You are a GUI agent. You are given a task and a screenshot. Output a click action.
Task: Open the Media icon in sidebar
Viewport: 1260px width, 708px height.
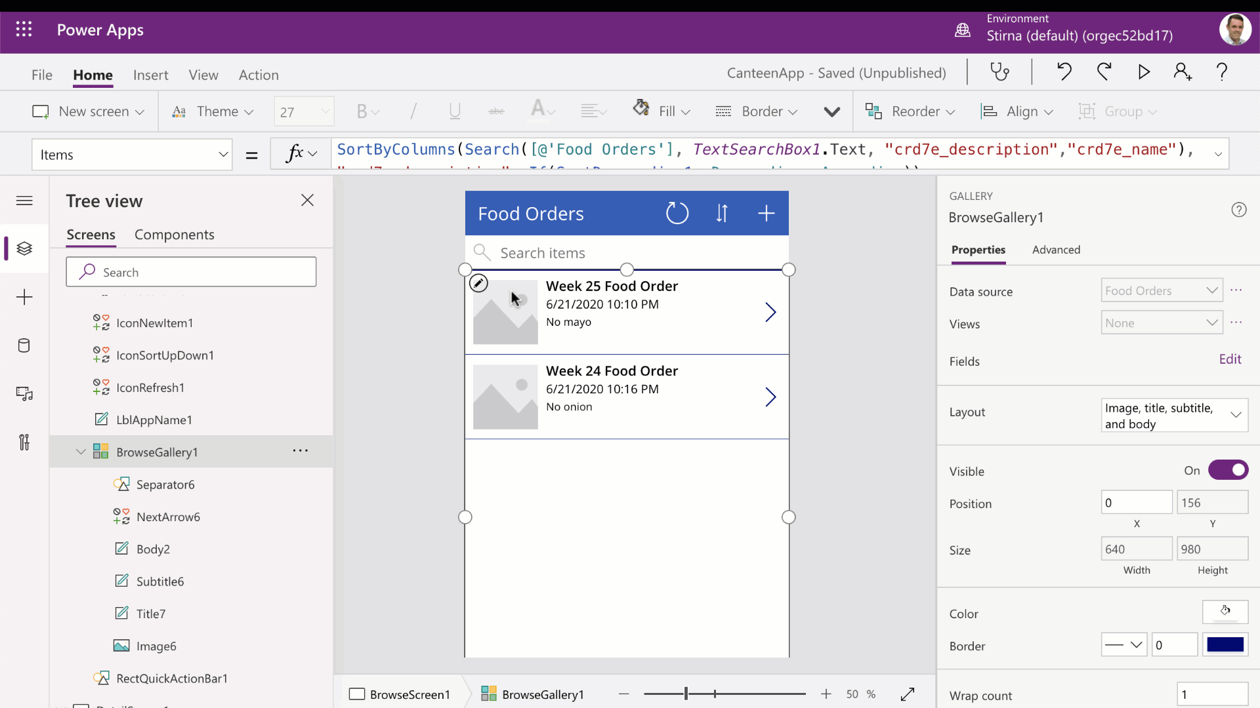[x=24, y=394]
